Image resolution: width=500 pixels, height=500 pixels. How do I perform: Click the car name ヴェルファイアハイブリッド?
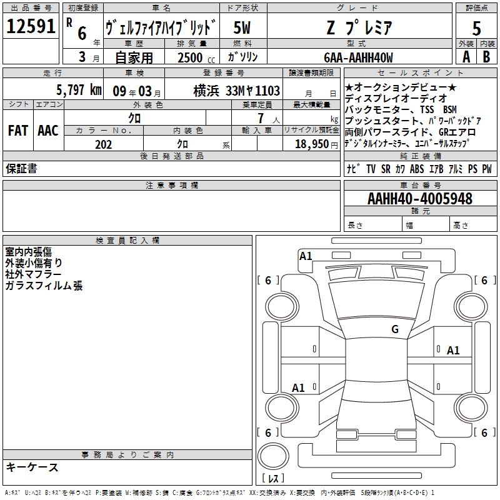(x=161, y=27)
